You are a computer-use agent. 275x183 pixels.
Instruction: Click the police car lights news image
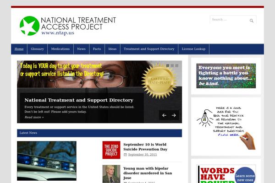click(x=47, y=161)
